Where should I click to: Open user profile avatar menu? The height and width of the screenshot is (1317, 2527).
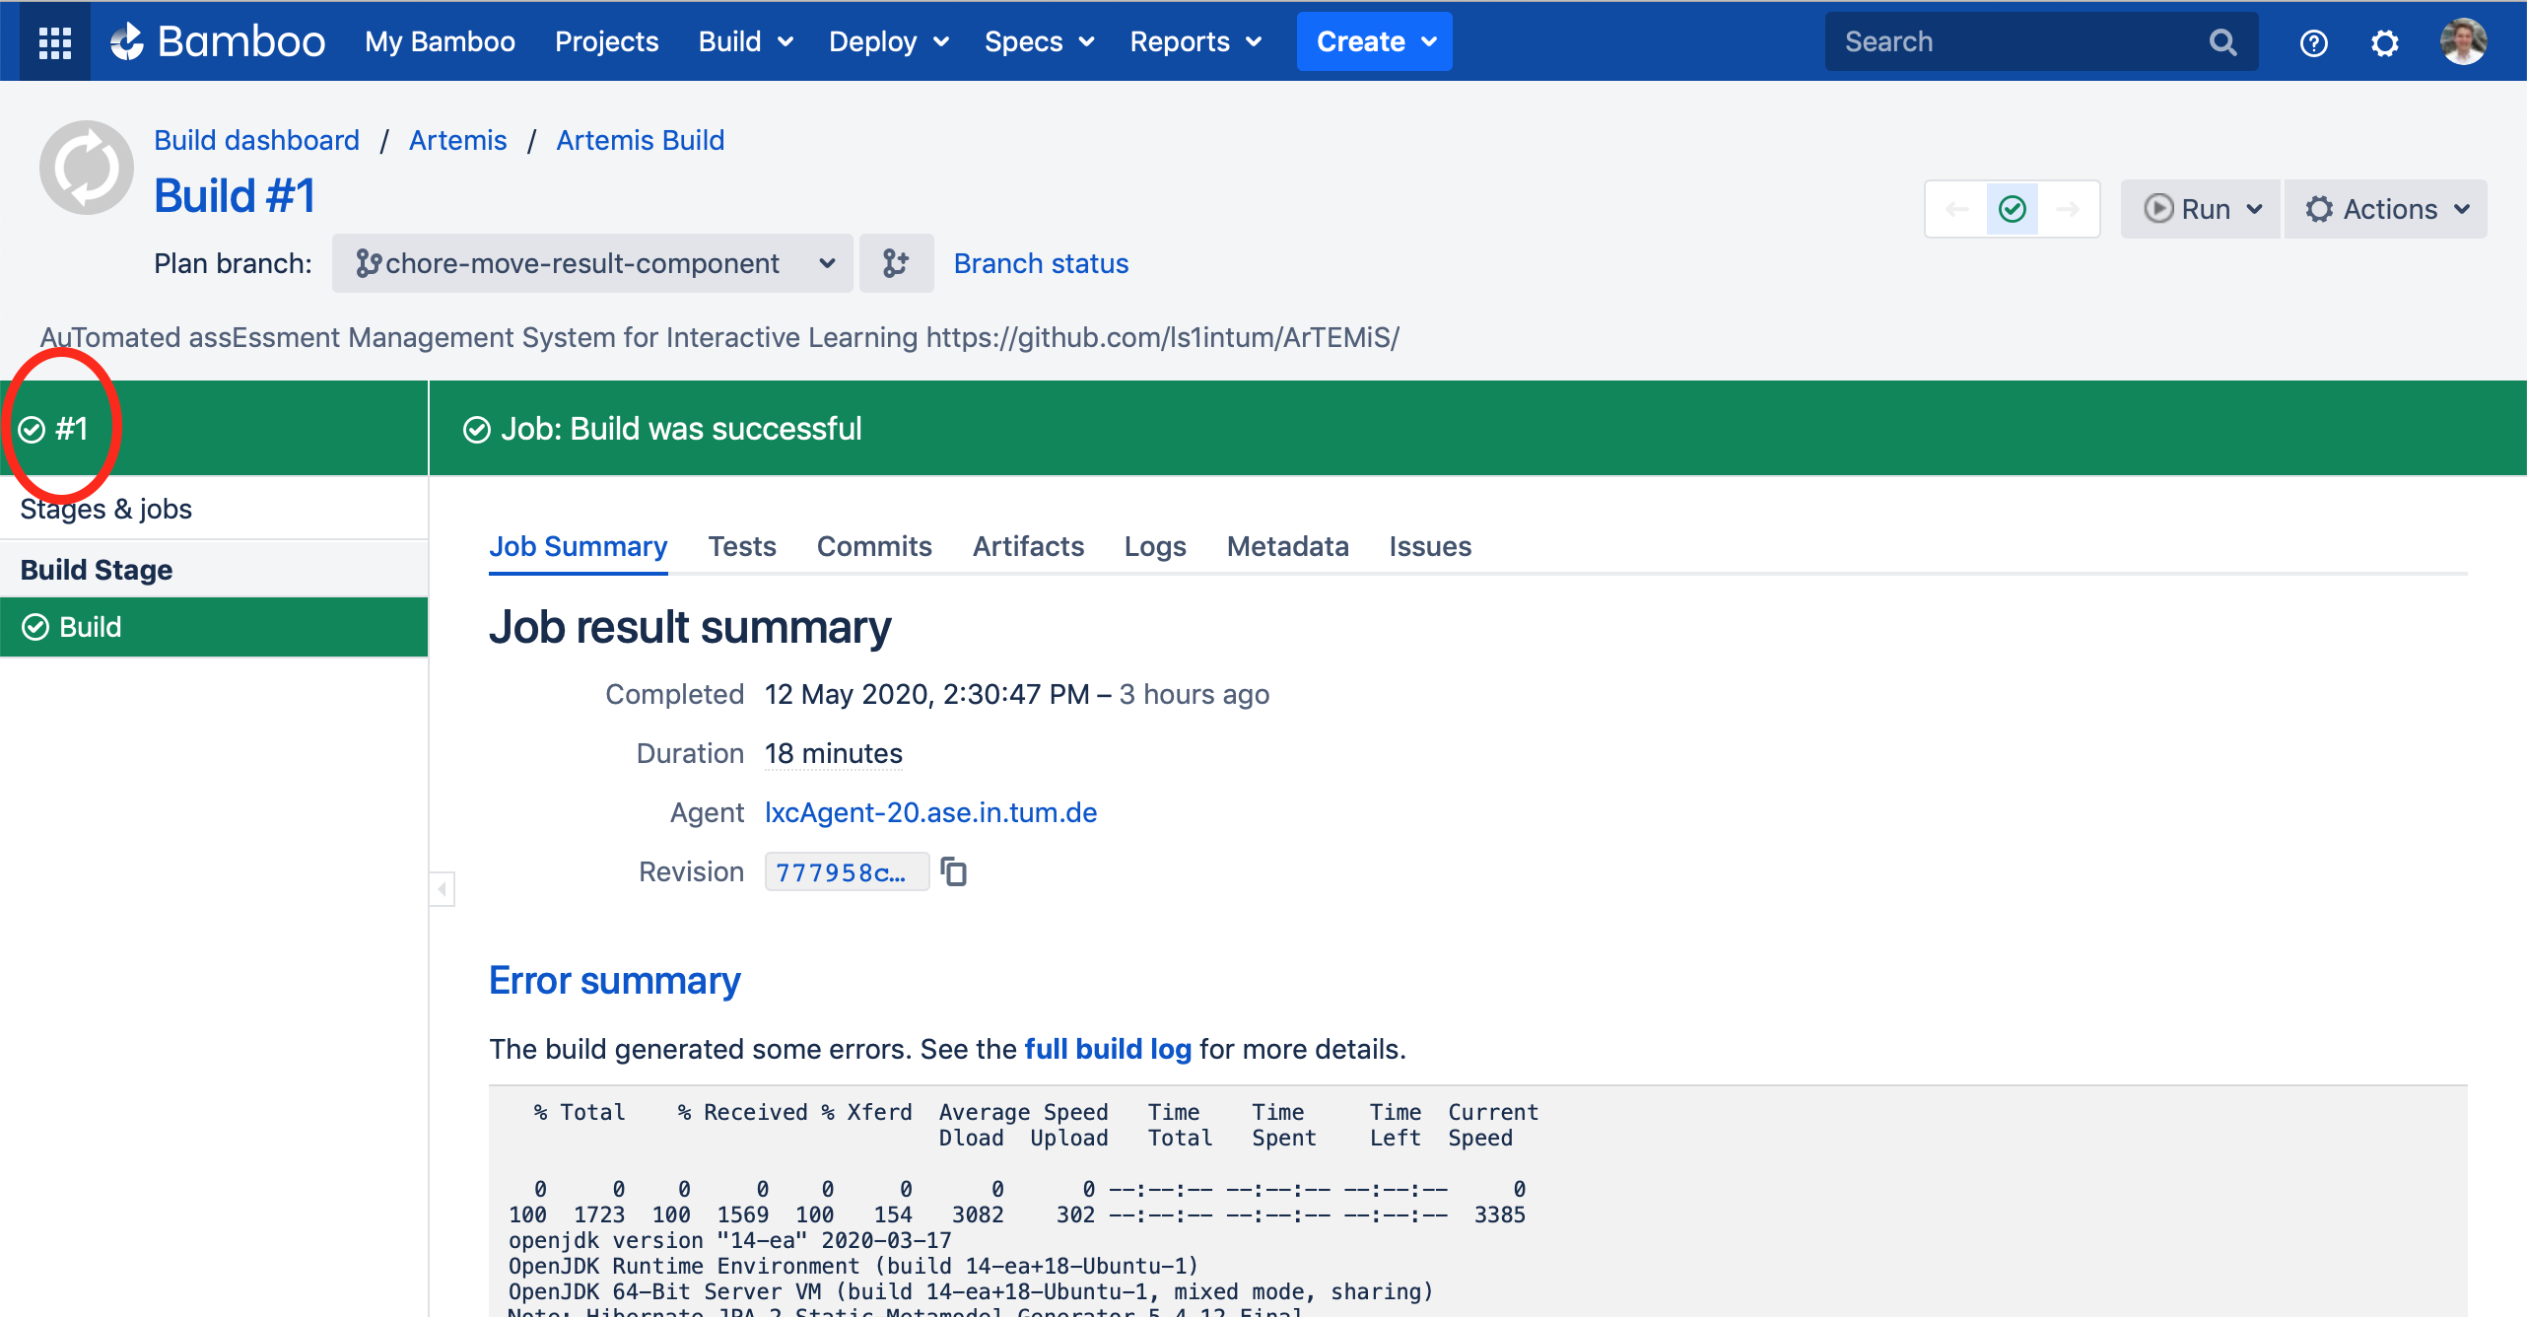tap(2463, 41)
